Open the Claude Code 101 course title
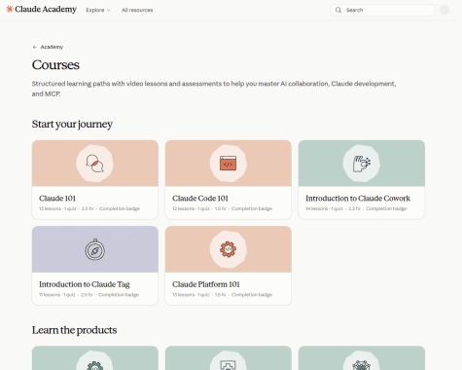This screenshot has height=370, width=462. [200, 199]
